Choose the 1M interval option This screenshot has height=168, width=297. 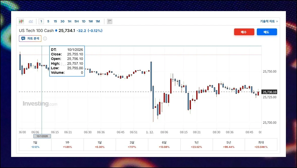(98, 21)
